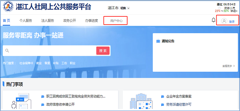
Task: Click chat icon beside 政府信息依申请公开
Action: 43,105
